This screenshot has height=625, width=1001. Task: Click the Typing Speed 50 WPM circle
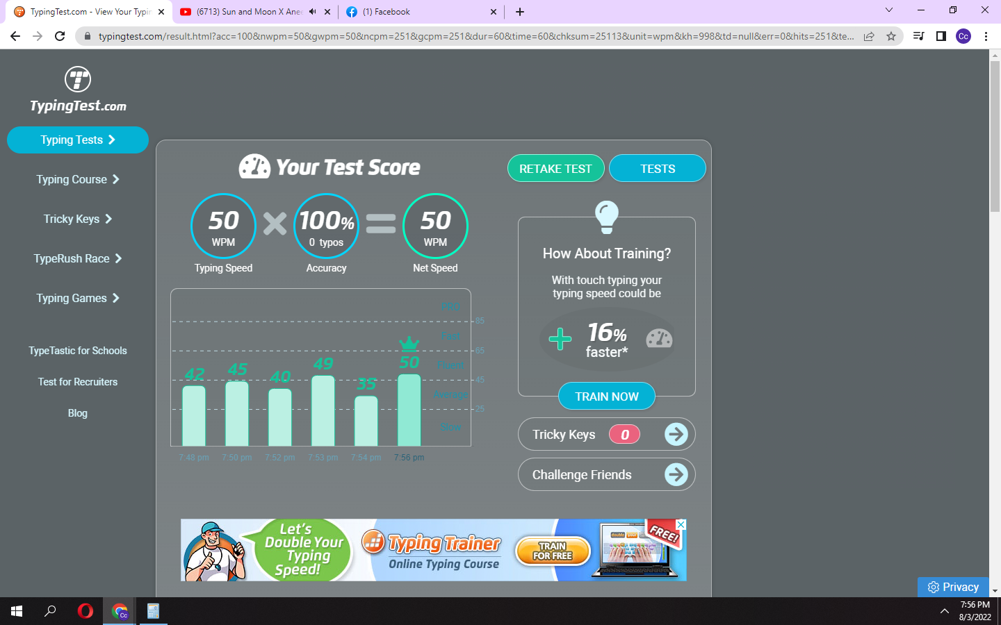[223, 226]
